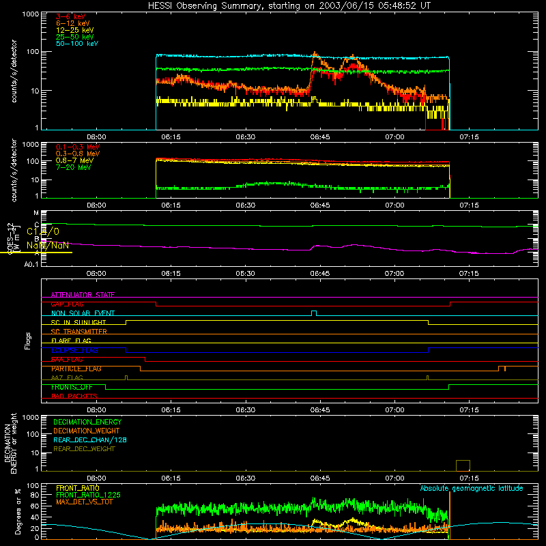Click the Flags axis title
Screen dimensions: 546x546
tap(28, 341)
